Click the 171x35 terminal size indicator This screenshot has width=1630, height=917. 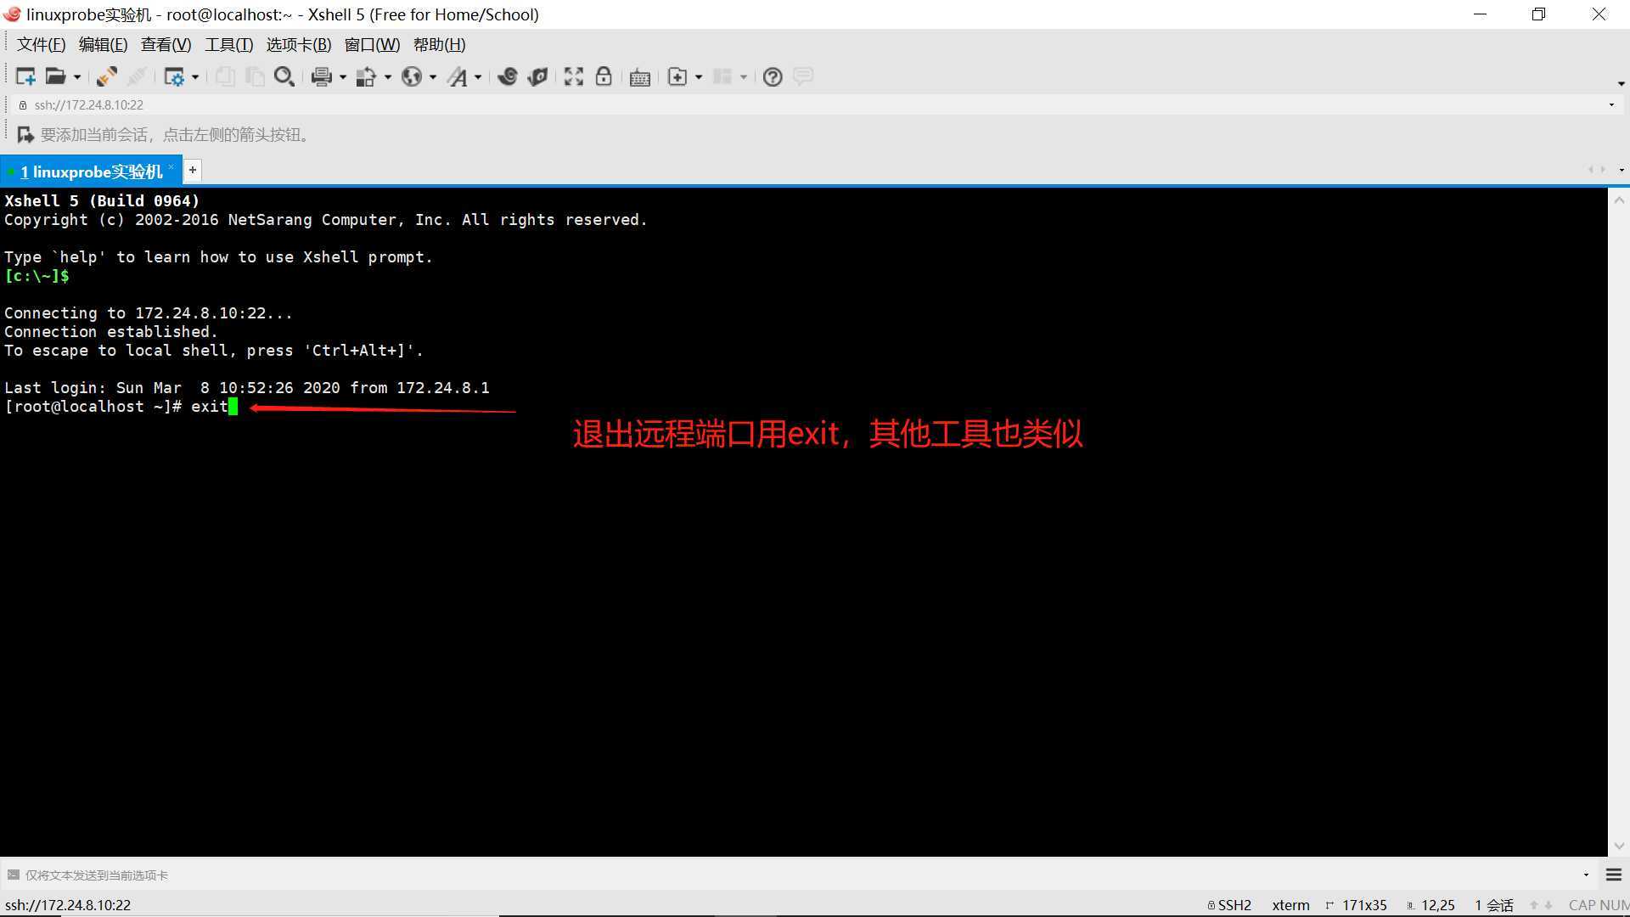[1357, 905]
